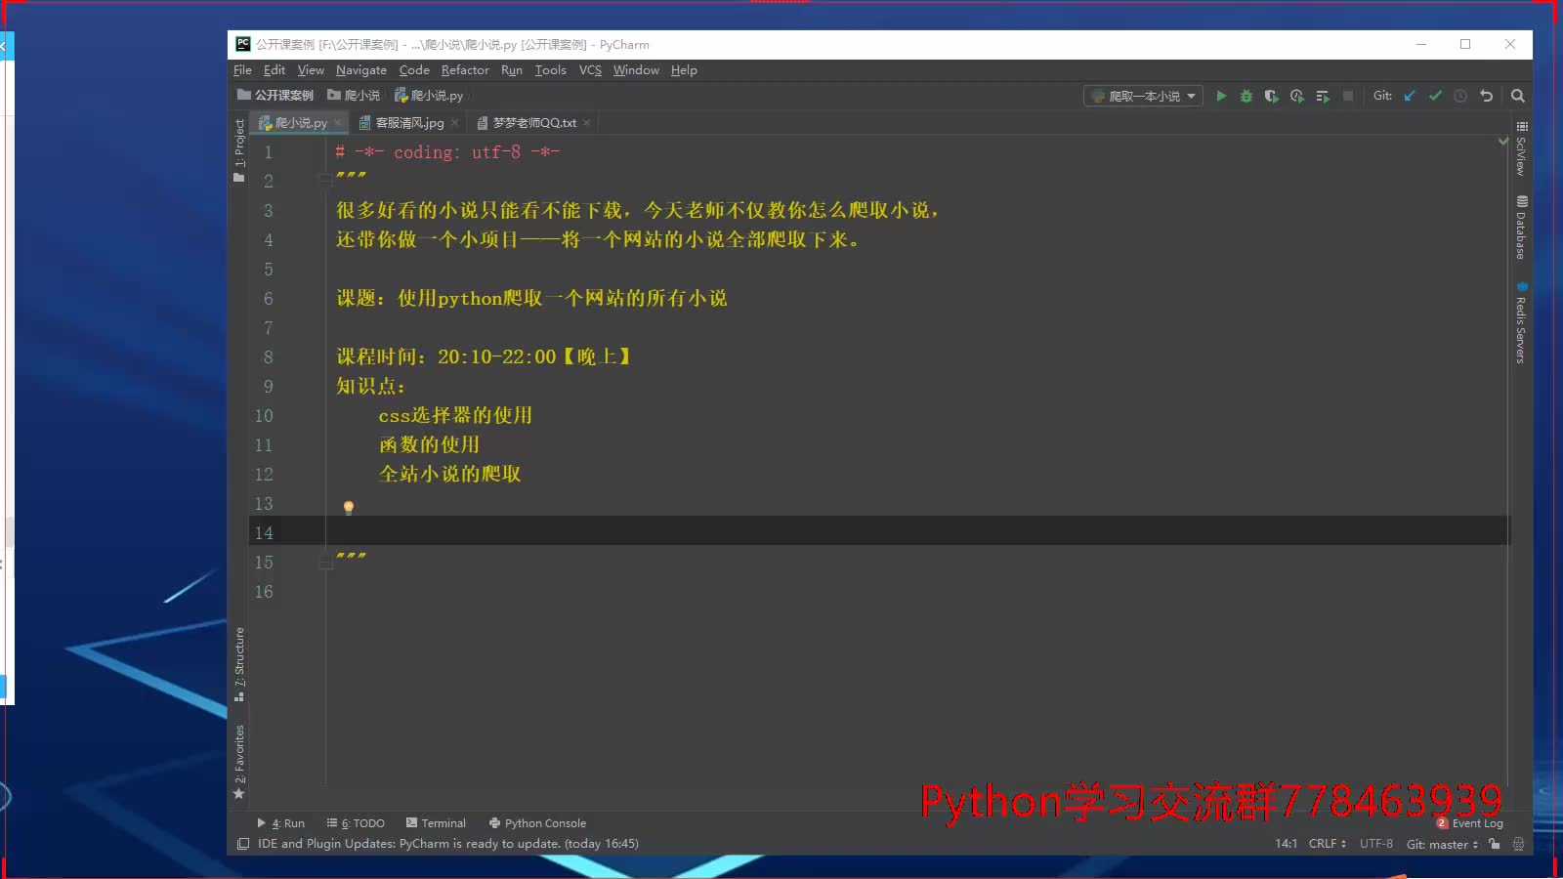
Task: Open the SciView side panel
Action: (x=1521, y=148)
